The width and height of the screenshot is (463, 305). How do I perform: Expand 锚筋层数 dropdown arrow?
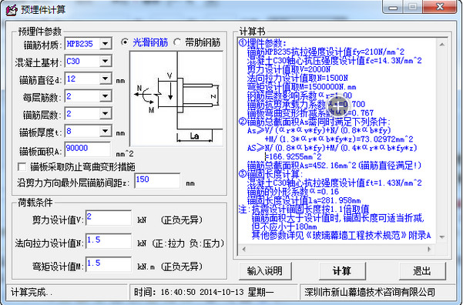click(106, 114)
